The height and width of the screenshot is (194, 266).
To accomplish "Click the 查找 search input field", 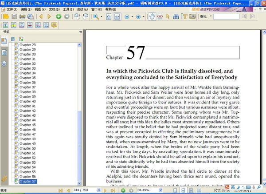I will pyautogui.click(x=226, y=17).
